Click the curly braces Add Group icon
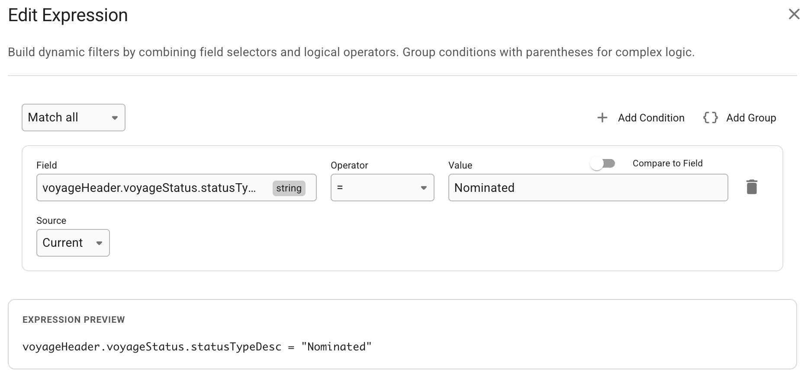Viewport: 811px width, 388px height. click(x=710, y=118)
